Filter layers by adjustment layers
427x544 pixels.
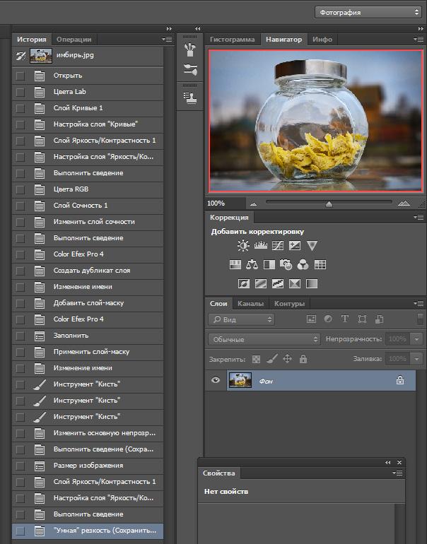(x=328, y=319)
